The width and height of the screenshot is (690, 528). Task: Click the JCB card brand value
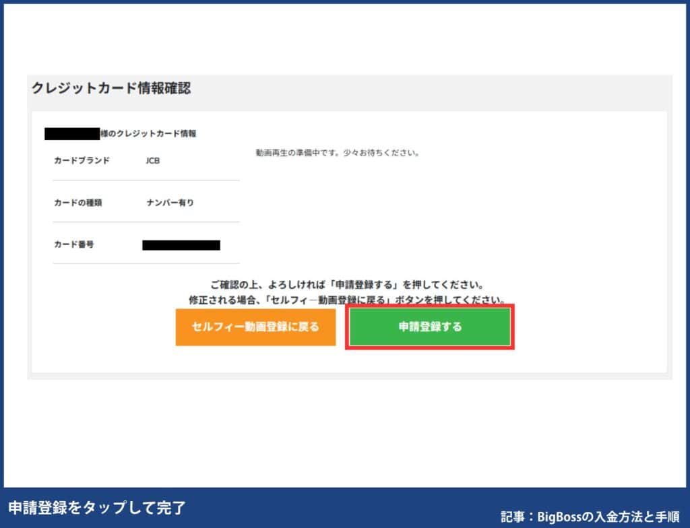click(x=152, y=160)
